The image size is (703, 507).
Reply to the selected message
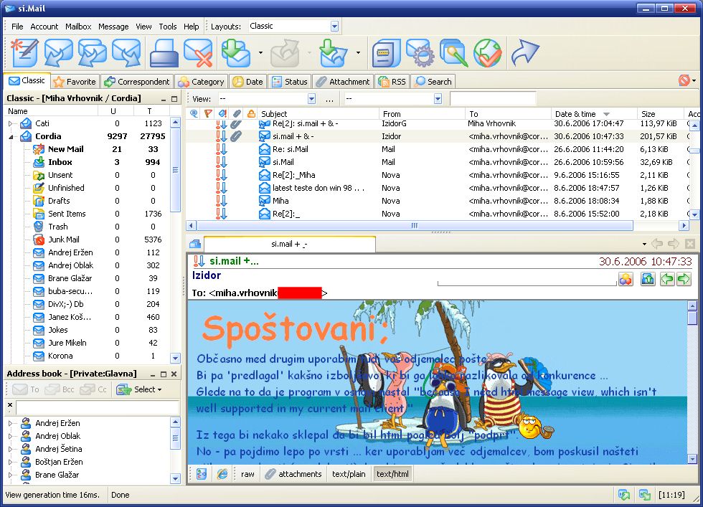tap(58, 52)
